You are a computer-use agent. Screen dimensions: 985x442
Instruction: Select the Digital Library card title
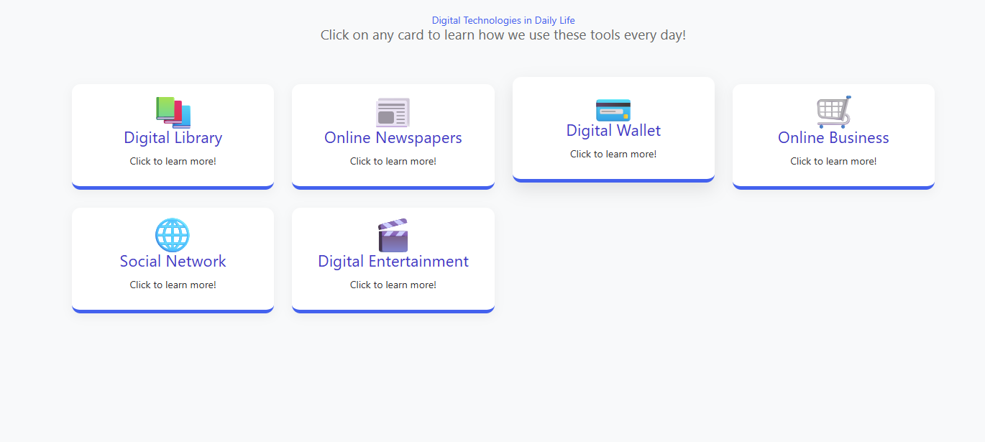173,138
